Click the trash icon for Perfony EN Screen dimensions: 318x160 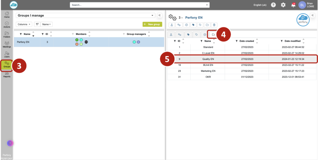[x=214, y=25]
